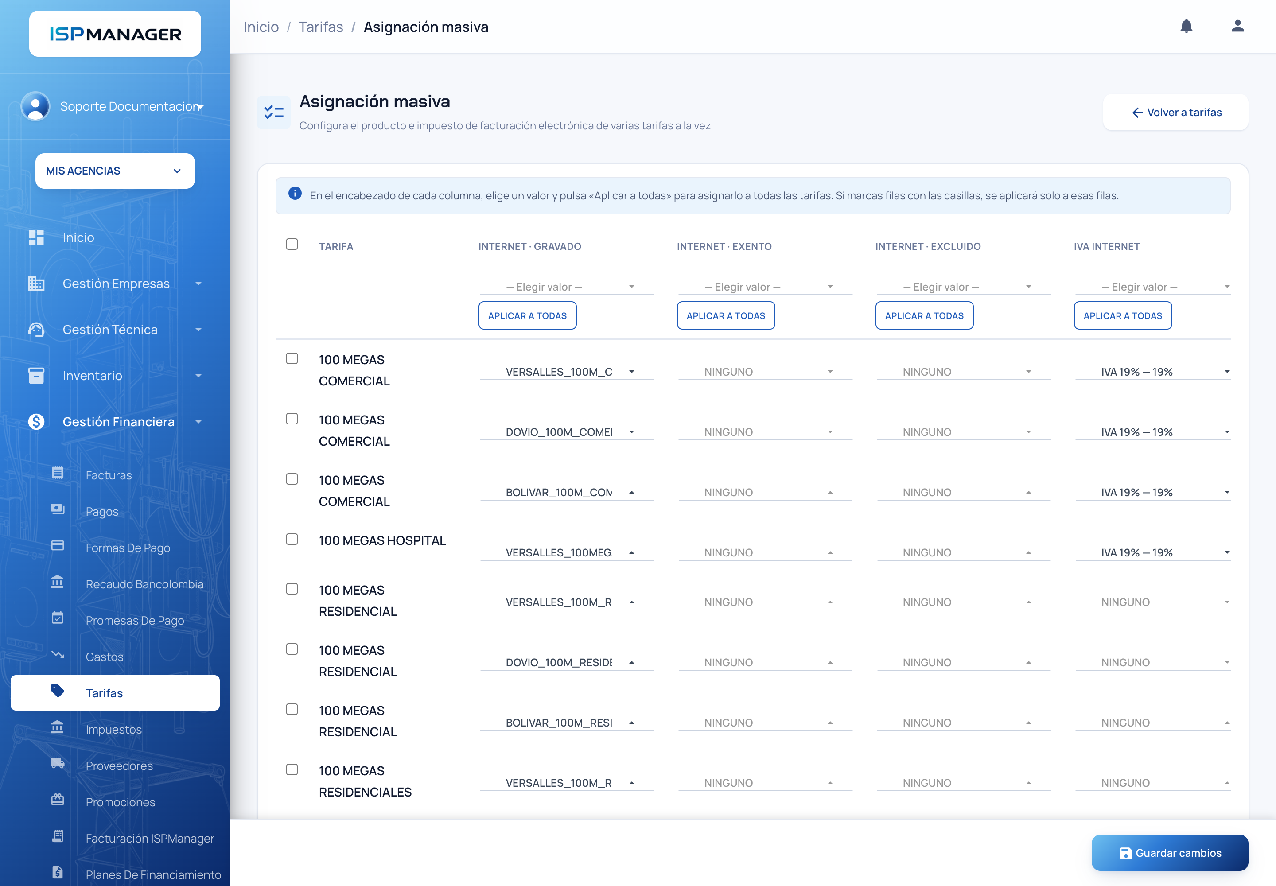Toggle the select-all checkbox in header
The image size is (1276, 886).
pos(292,244)
